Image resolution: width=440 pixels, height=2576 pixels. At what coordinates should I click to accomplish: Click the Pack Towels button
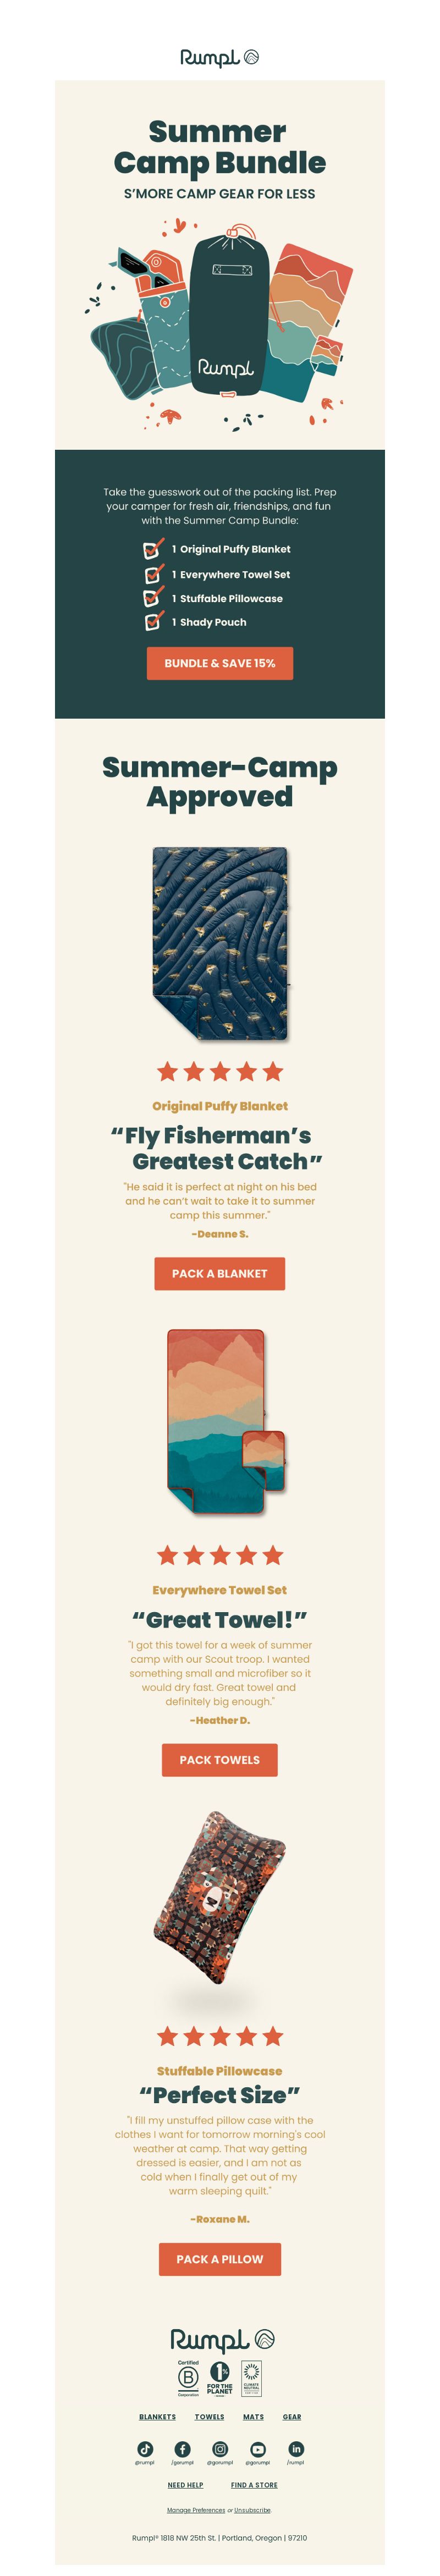point(220,1759)
